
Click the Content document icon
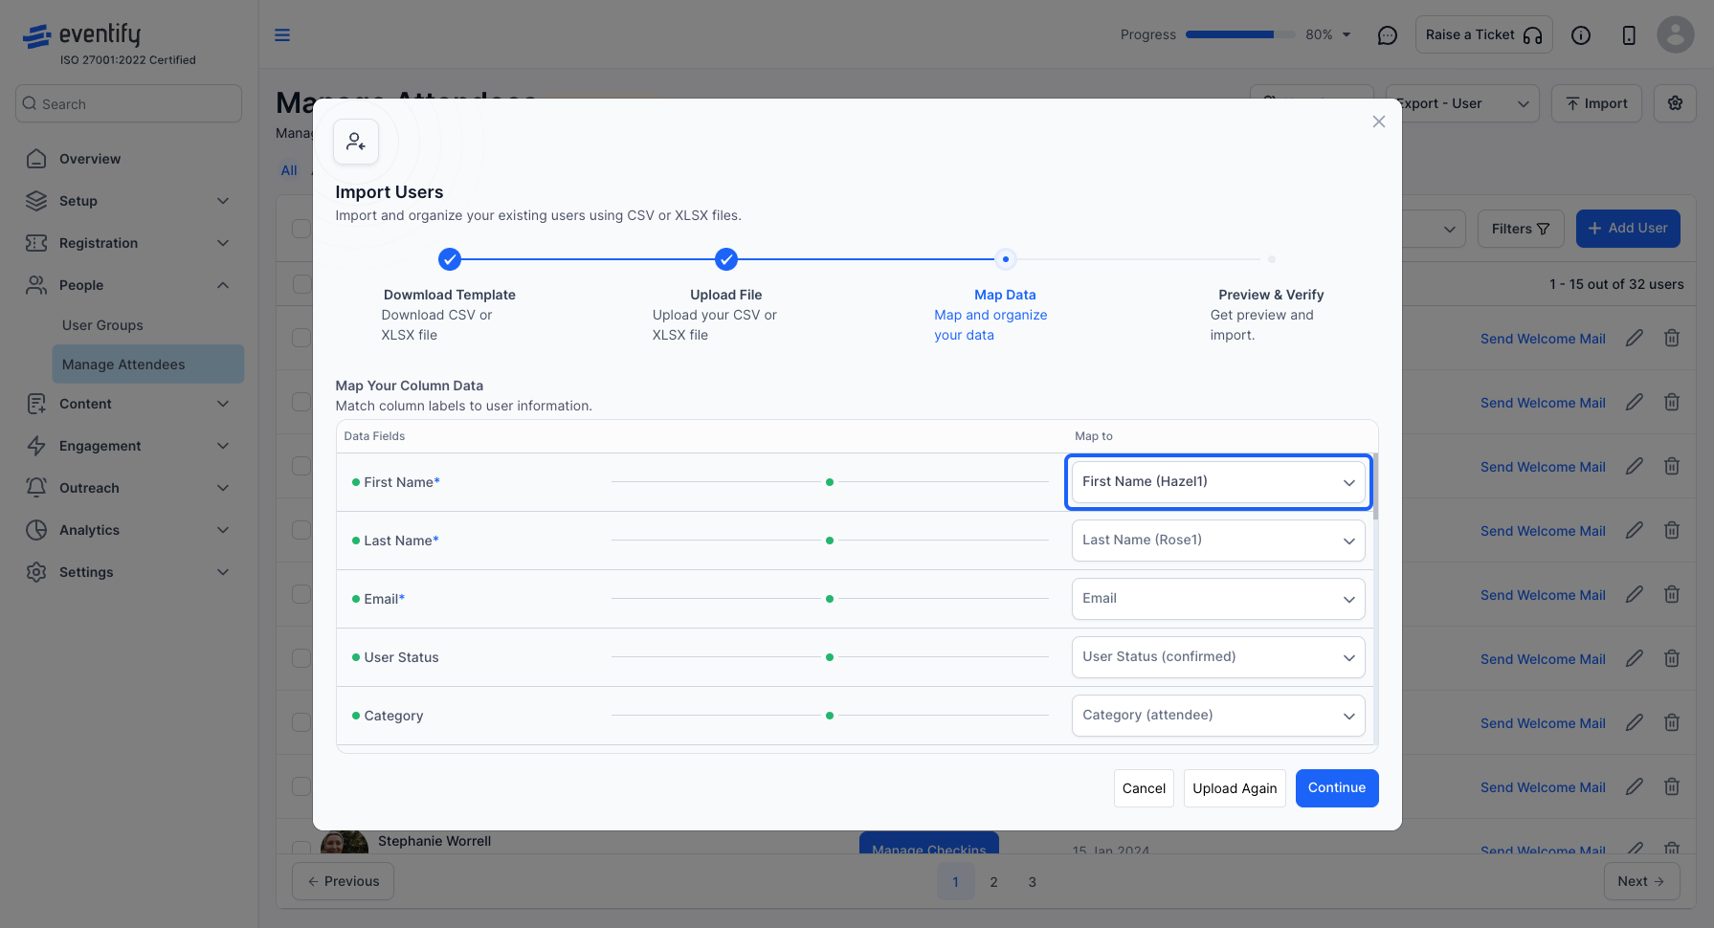click(36, 404)
